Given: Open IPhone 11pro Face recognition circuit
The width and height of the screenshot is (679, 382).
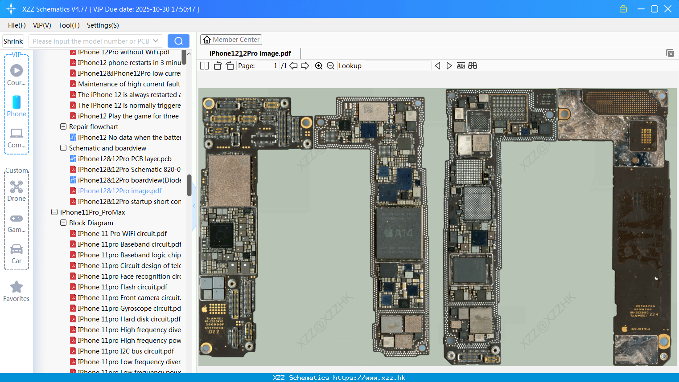Looking at the screenshot, I should click(129, 276).
